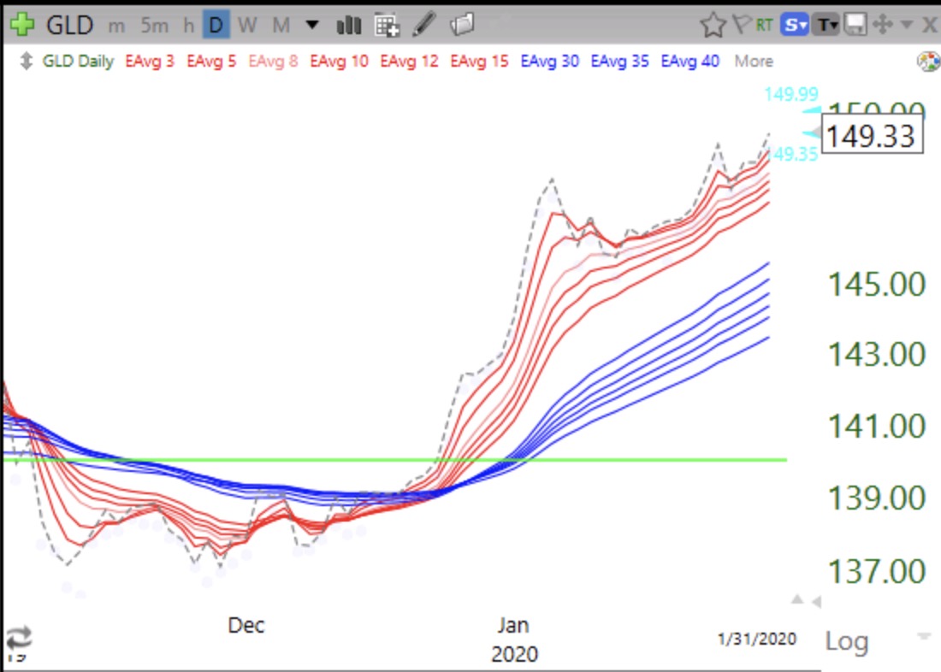Open the chart style bars icon

click(x=349, y=25)
